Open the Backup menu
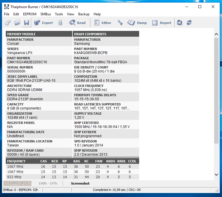 pos(84,14)
